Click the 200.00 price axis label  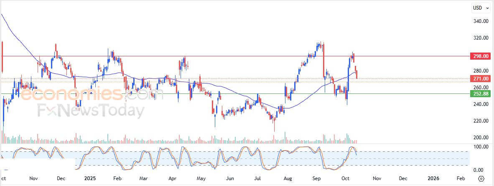(481, 138)
